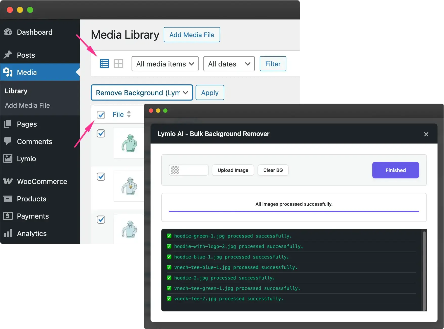Open Lymio in the sidebar menu
This screenshot has width=444, height=329.
coord(40,159)
